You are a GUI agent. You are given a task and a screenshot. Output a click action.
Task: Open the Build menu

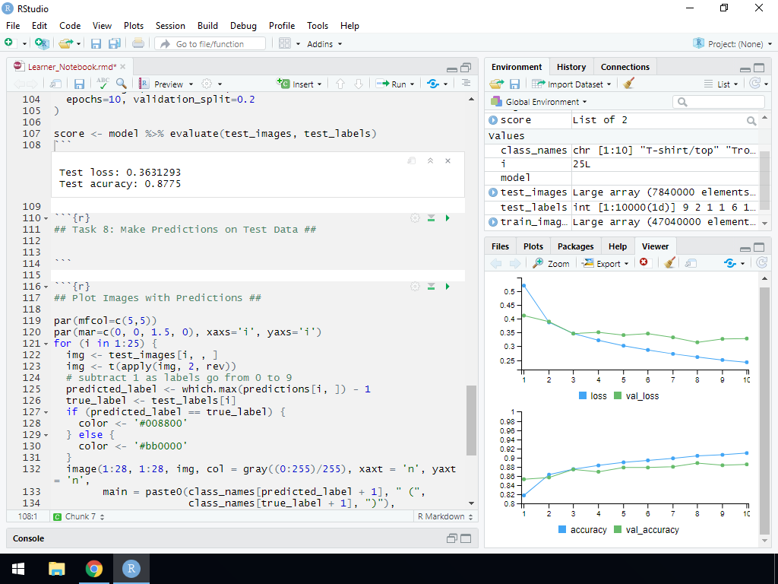click(207, 26)
